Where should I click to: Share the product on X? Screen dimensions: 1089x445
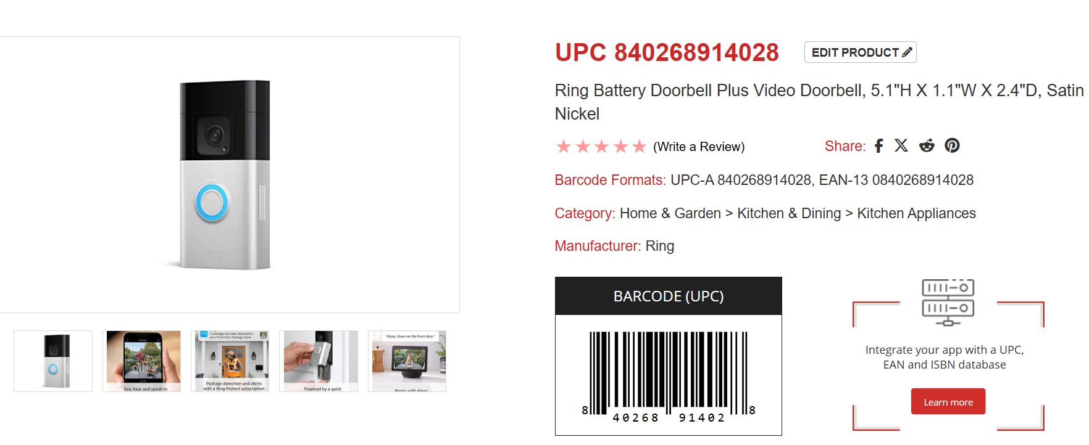(901, 146)
